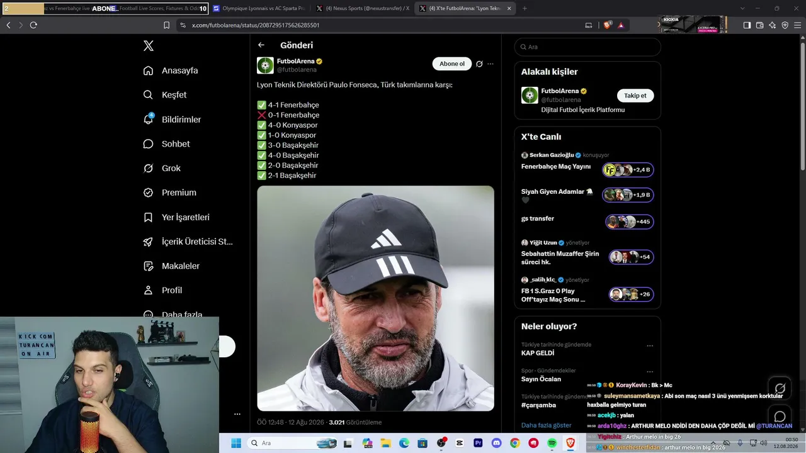Click the Abone ol subscribe button
The image size is (806, 453).
[452, 64]
